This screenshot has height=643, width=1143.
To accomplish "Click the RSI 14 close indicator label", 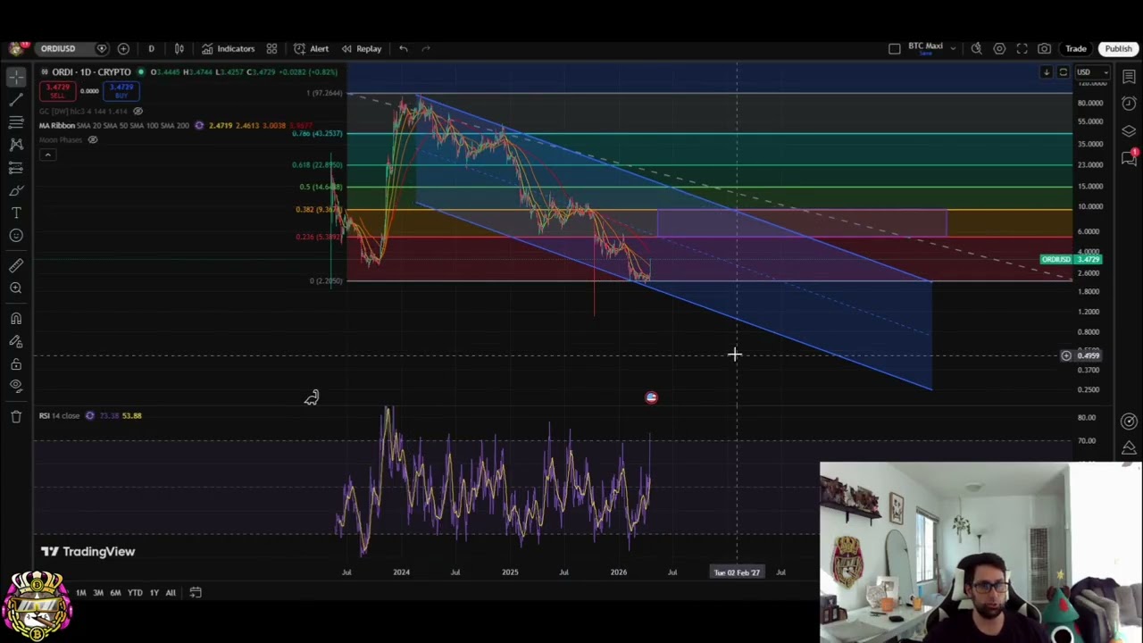I will pyautogui.click(x=59, y=415).
